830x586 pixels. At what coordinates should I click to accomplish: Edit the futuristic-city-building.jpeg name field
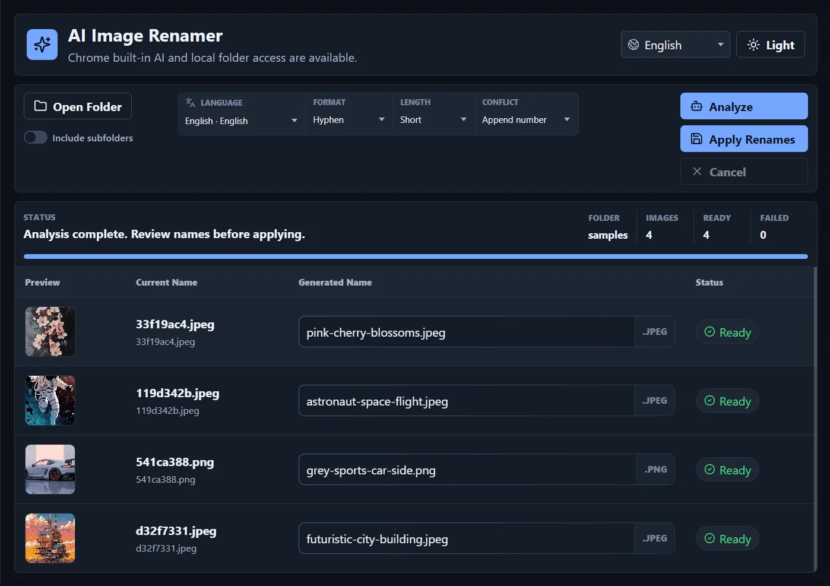pyautogui.click(x=467, y=539)
